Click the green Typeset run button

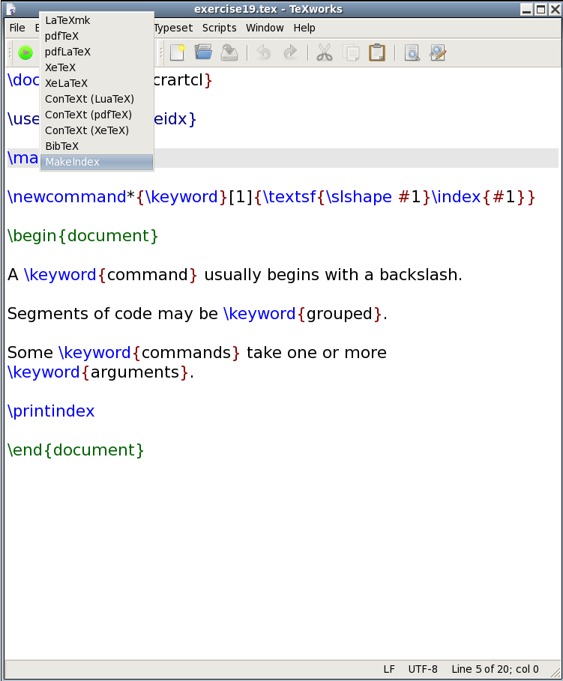[x=25, y=52]
